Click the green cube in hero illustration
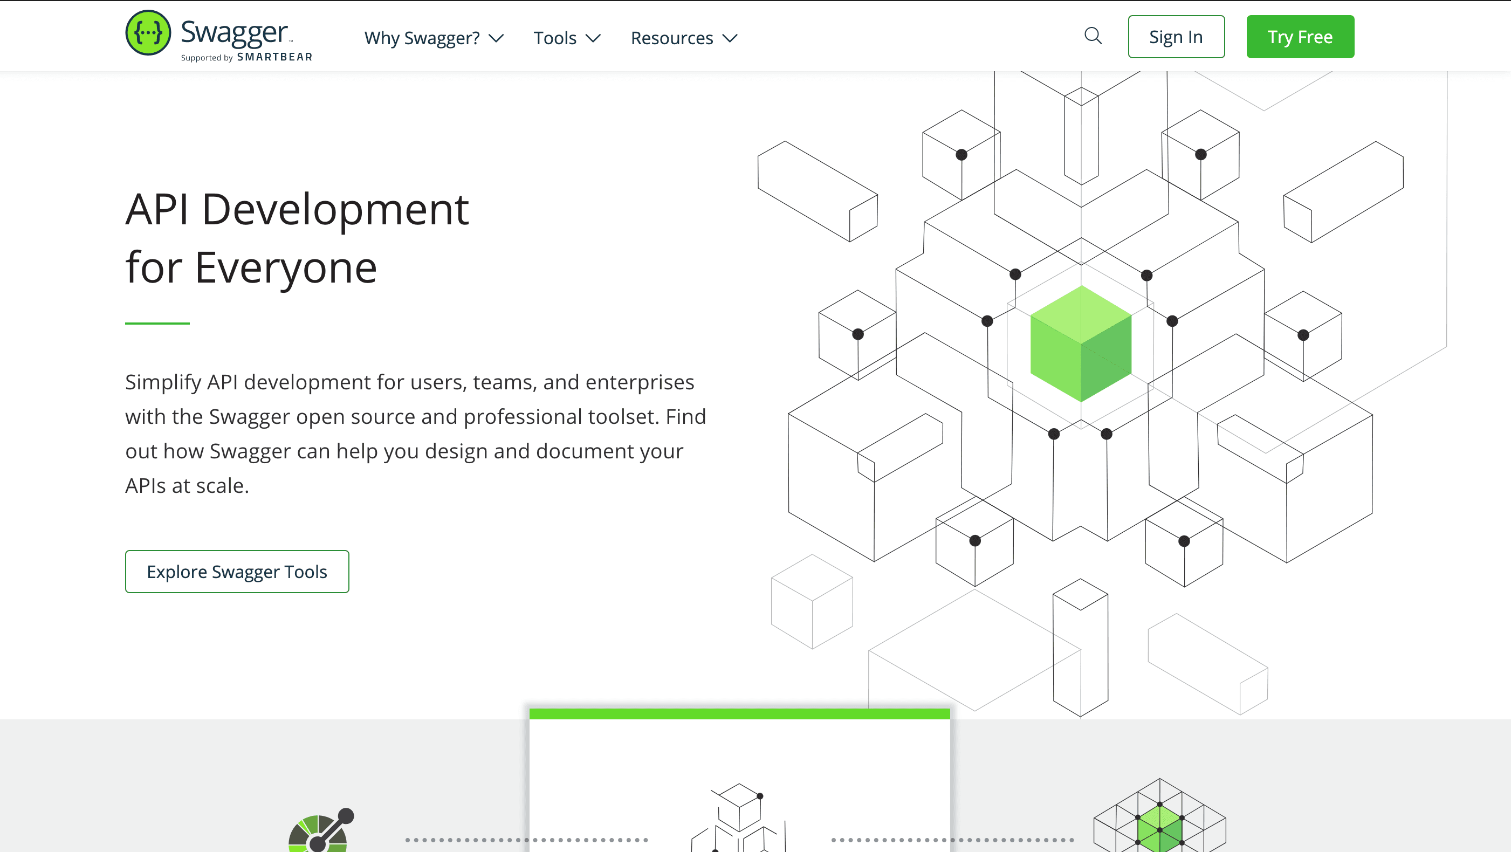This screenshot has height=852, width=1511. click(x=1081, y=343)
